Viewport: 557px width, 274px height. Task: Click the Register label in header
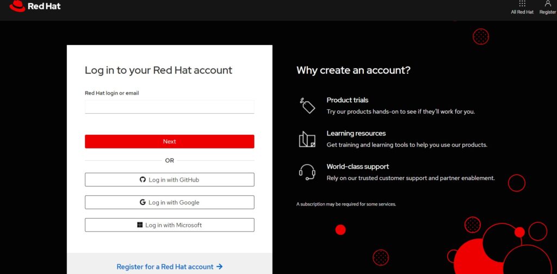click(x=548, y=12)
